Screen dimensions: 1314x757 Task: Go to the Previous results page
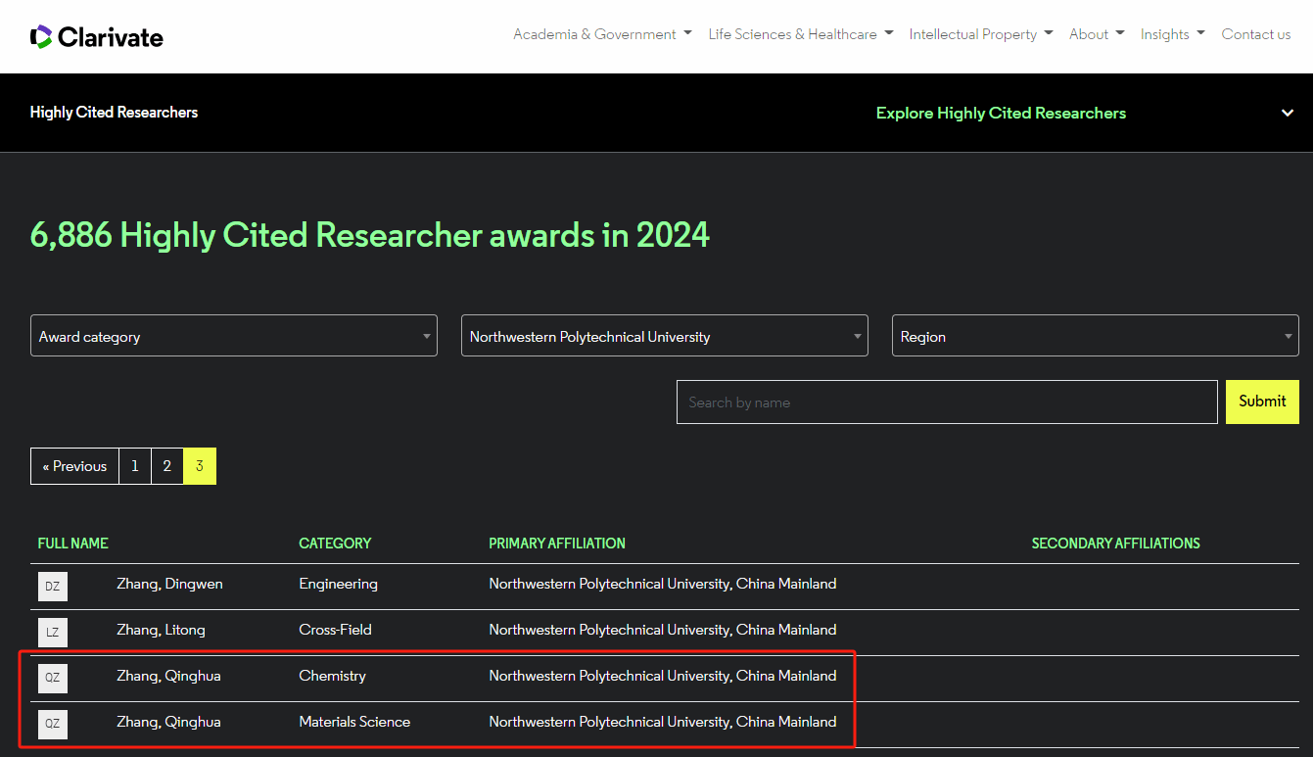coord(74,466)
